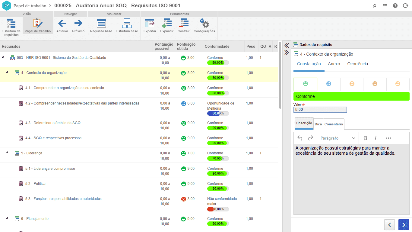Go to Próximo requirement
Viewport: 412px width, 232px height.
(78, 26)
